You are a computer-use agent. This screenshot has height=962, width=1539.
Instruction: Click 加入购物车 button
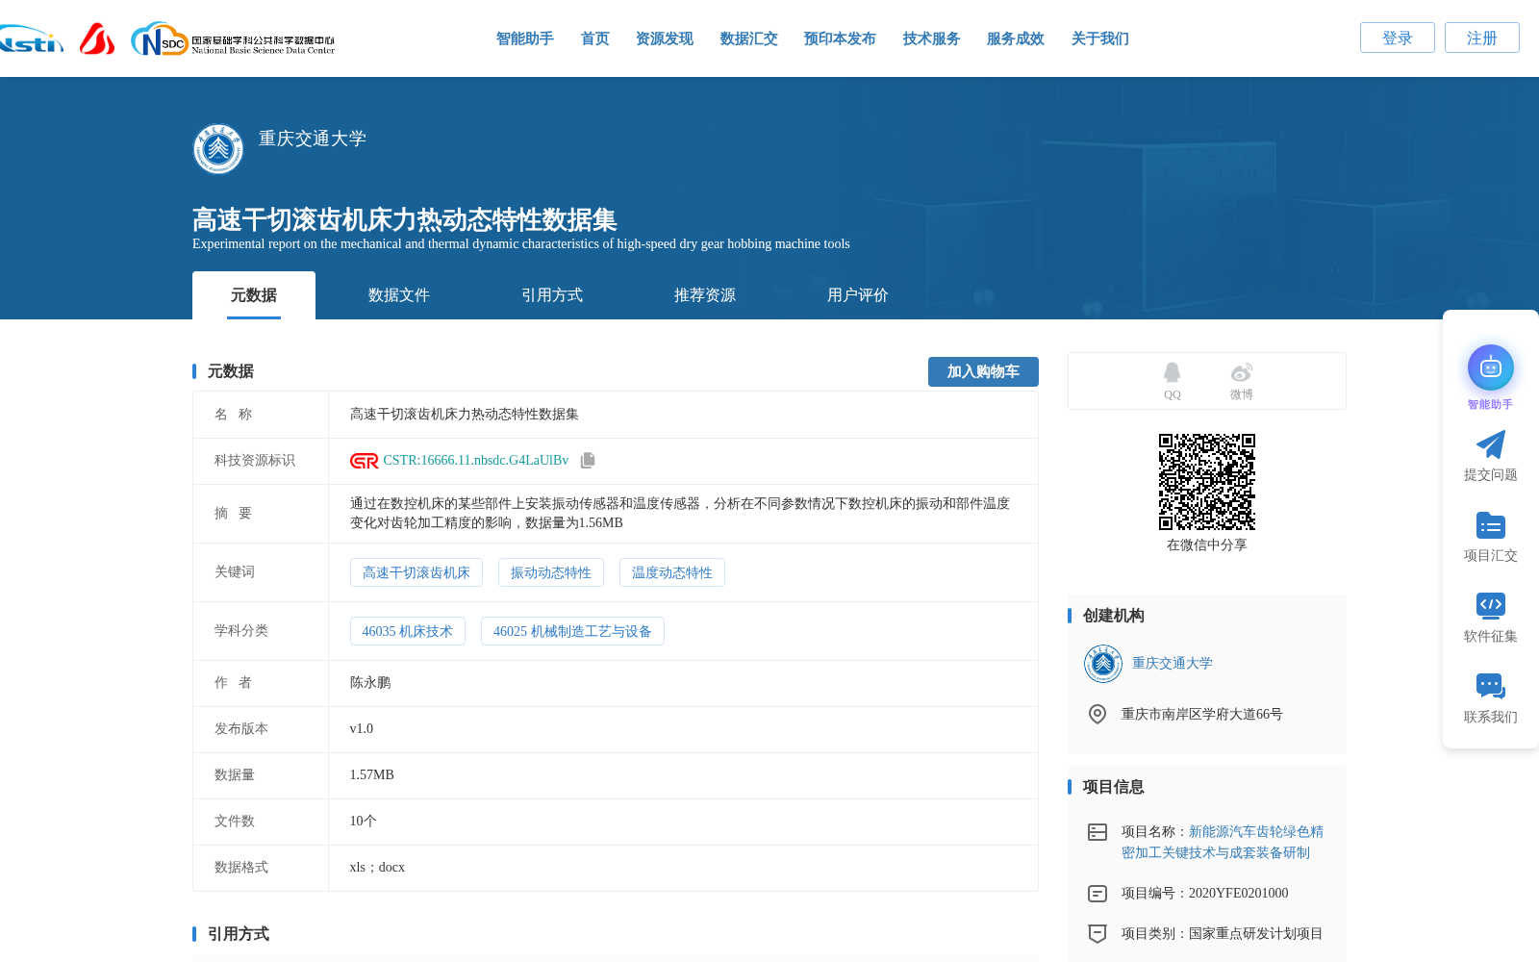point(983,371)
